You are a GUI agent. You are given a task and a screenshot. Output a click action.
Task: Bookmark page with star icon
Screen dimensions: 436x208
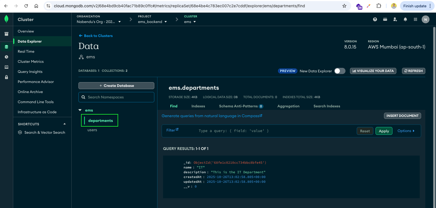[x=344, y=6]
